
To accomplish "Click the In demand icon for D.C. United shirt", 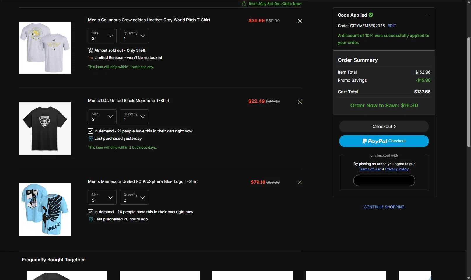I will coord(90,131).
